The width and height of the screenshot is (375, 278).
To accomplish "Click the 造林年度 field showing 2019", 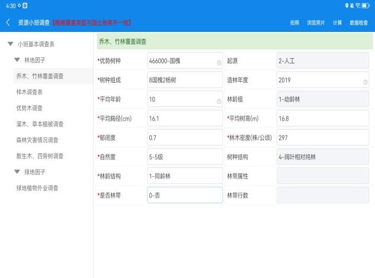I will 323,80.
